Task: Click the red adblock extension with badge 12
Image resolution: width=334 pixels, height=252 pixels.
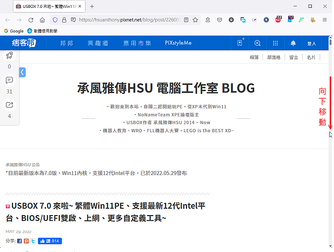Action: pos(278,19)
